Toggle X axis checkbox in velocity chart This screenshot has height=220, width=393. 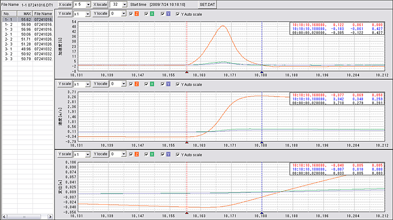pos(146,84)
